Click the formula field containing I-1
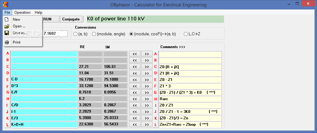This screenshot has width=317, height=133. point(44,112)
